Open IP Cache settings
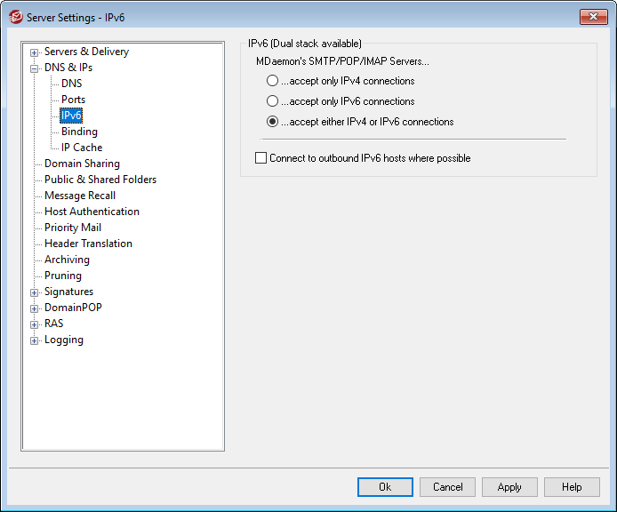The image size is (617, 512). [82, 148]
